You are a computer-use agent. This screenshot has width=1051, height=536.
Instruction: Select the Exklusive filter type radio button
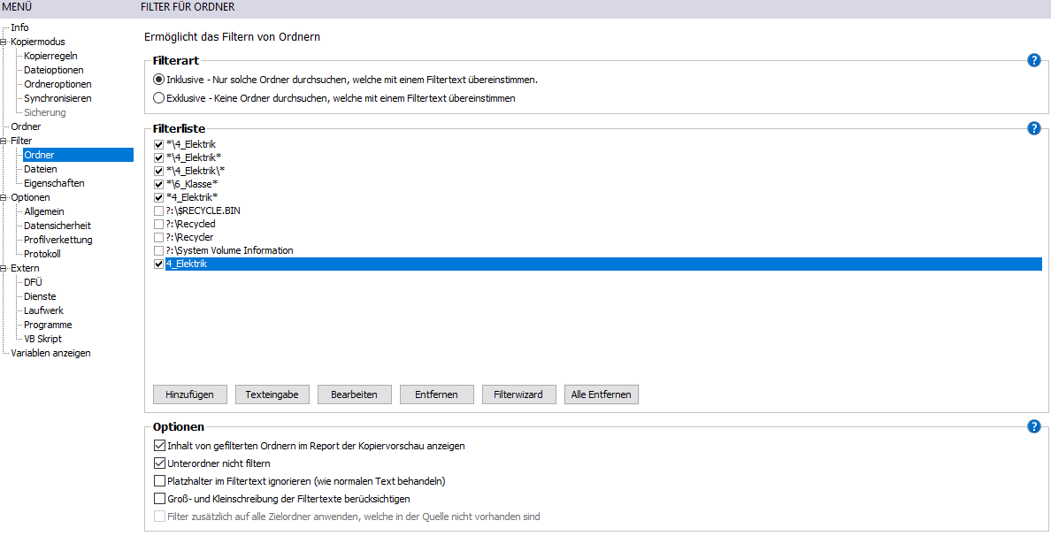[x=159, y=98]
